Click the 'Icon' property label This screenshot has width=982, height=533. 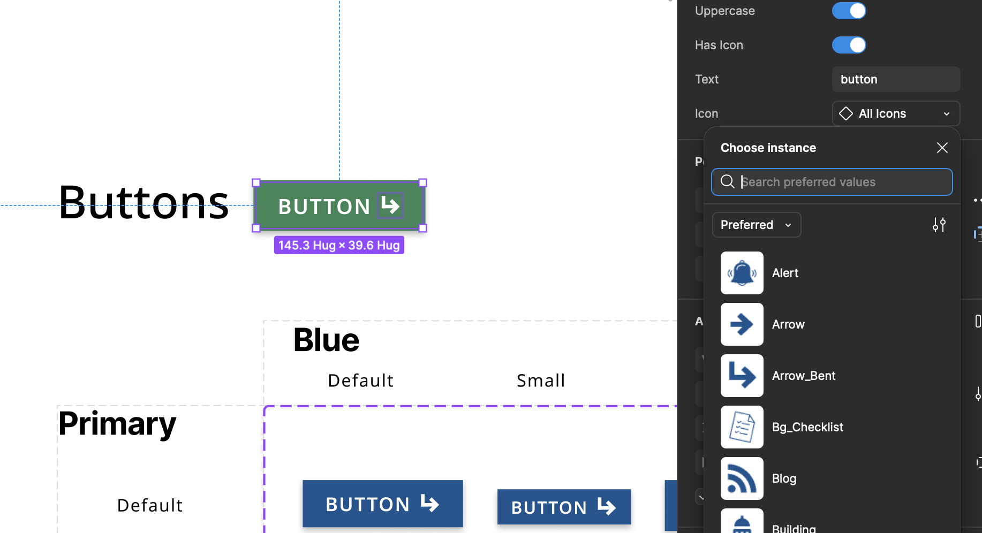pyautogui.click(x=706, y=113)
